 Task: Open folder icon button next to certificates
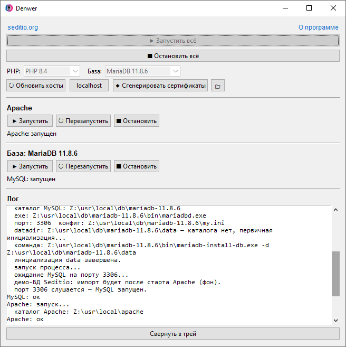point(217,86)
